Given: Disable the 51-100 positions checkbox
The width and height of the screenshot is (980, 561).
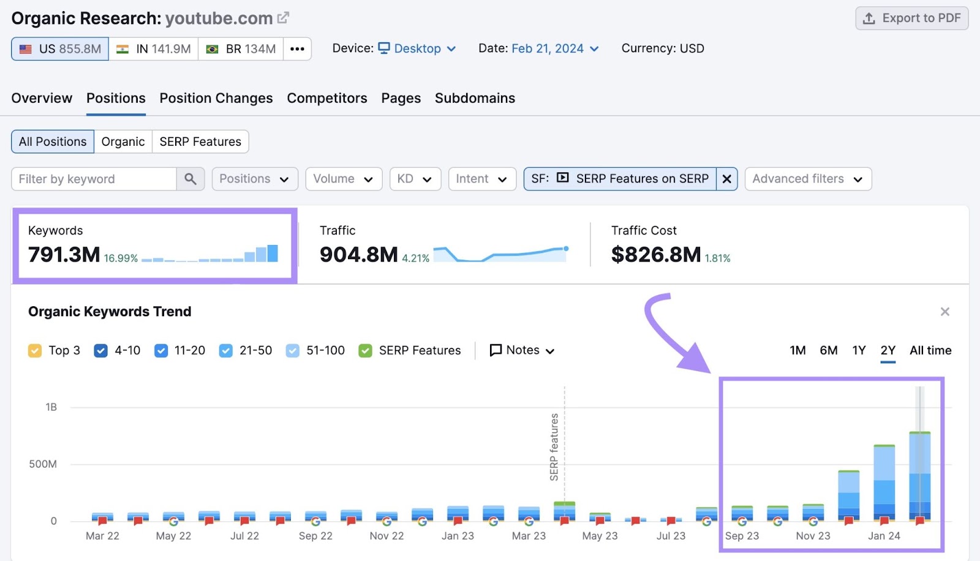Looking at the screenshot, I should point(293,350).
